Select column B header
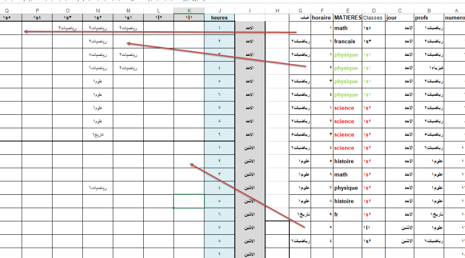The height and width of the screenshot is (258, 465). click(x=429, y=11)
